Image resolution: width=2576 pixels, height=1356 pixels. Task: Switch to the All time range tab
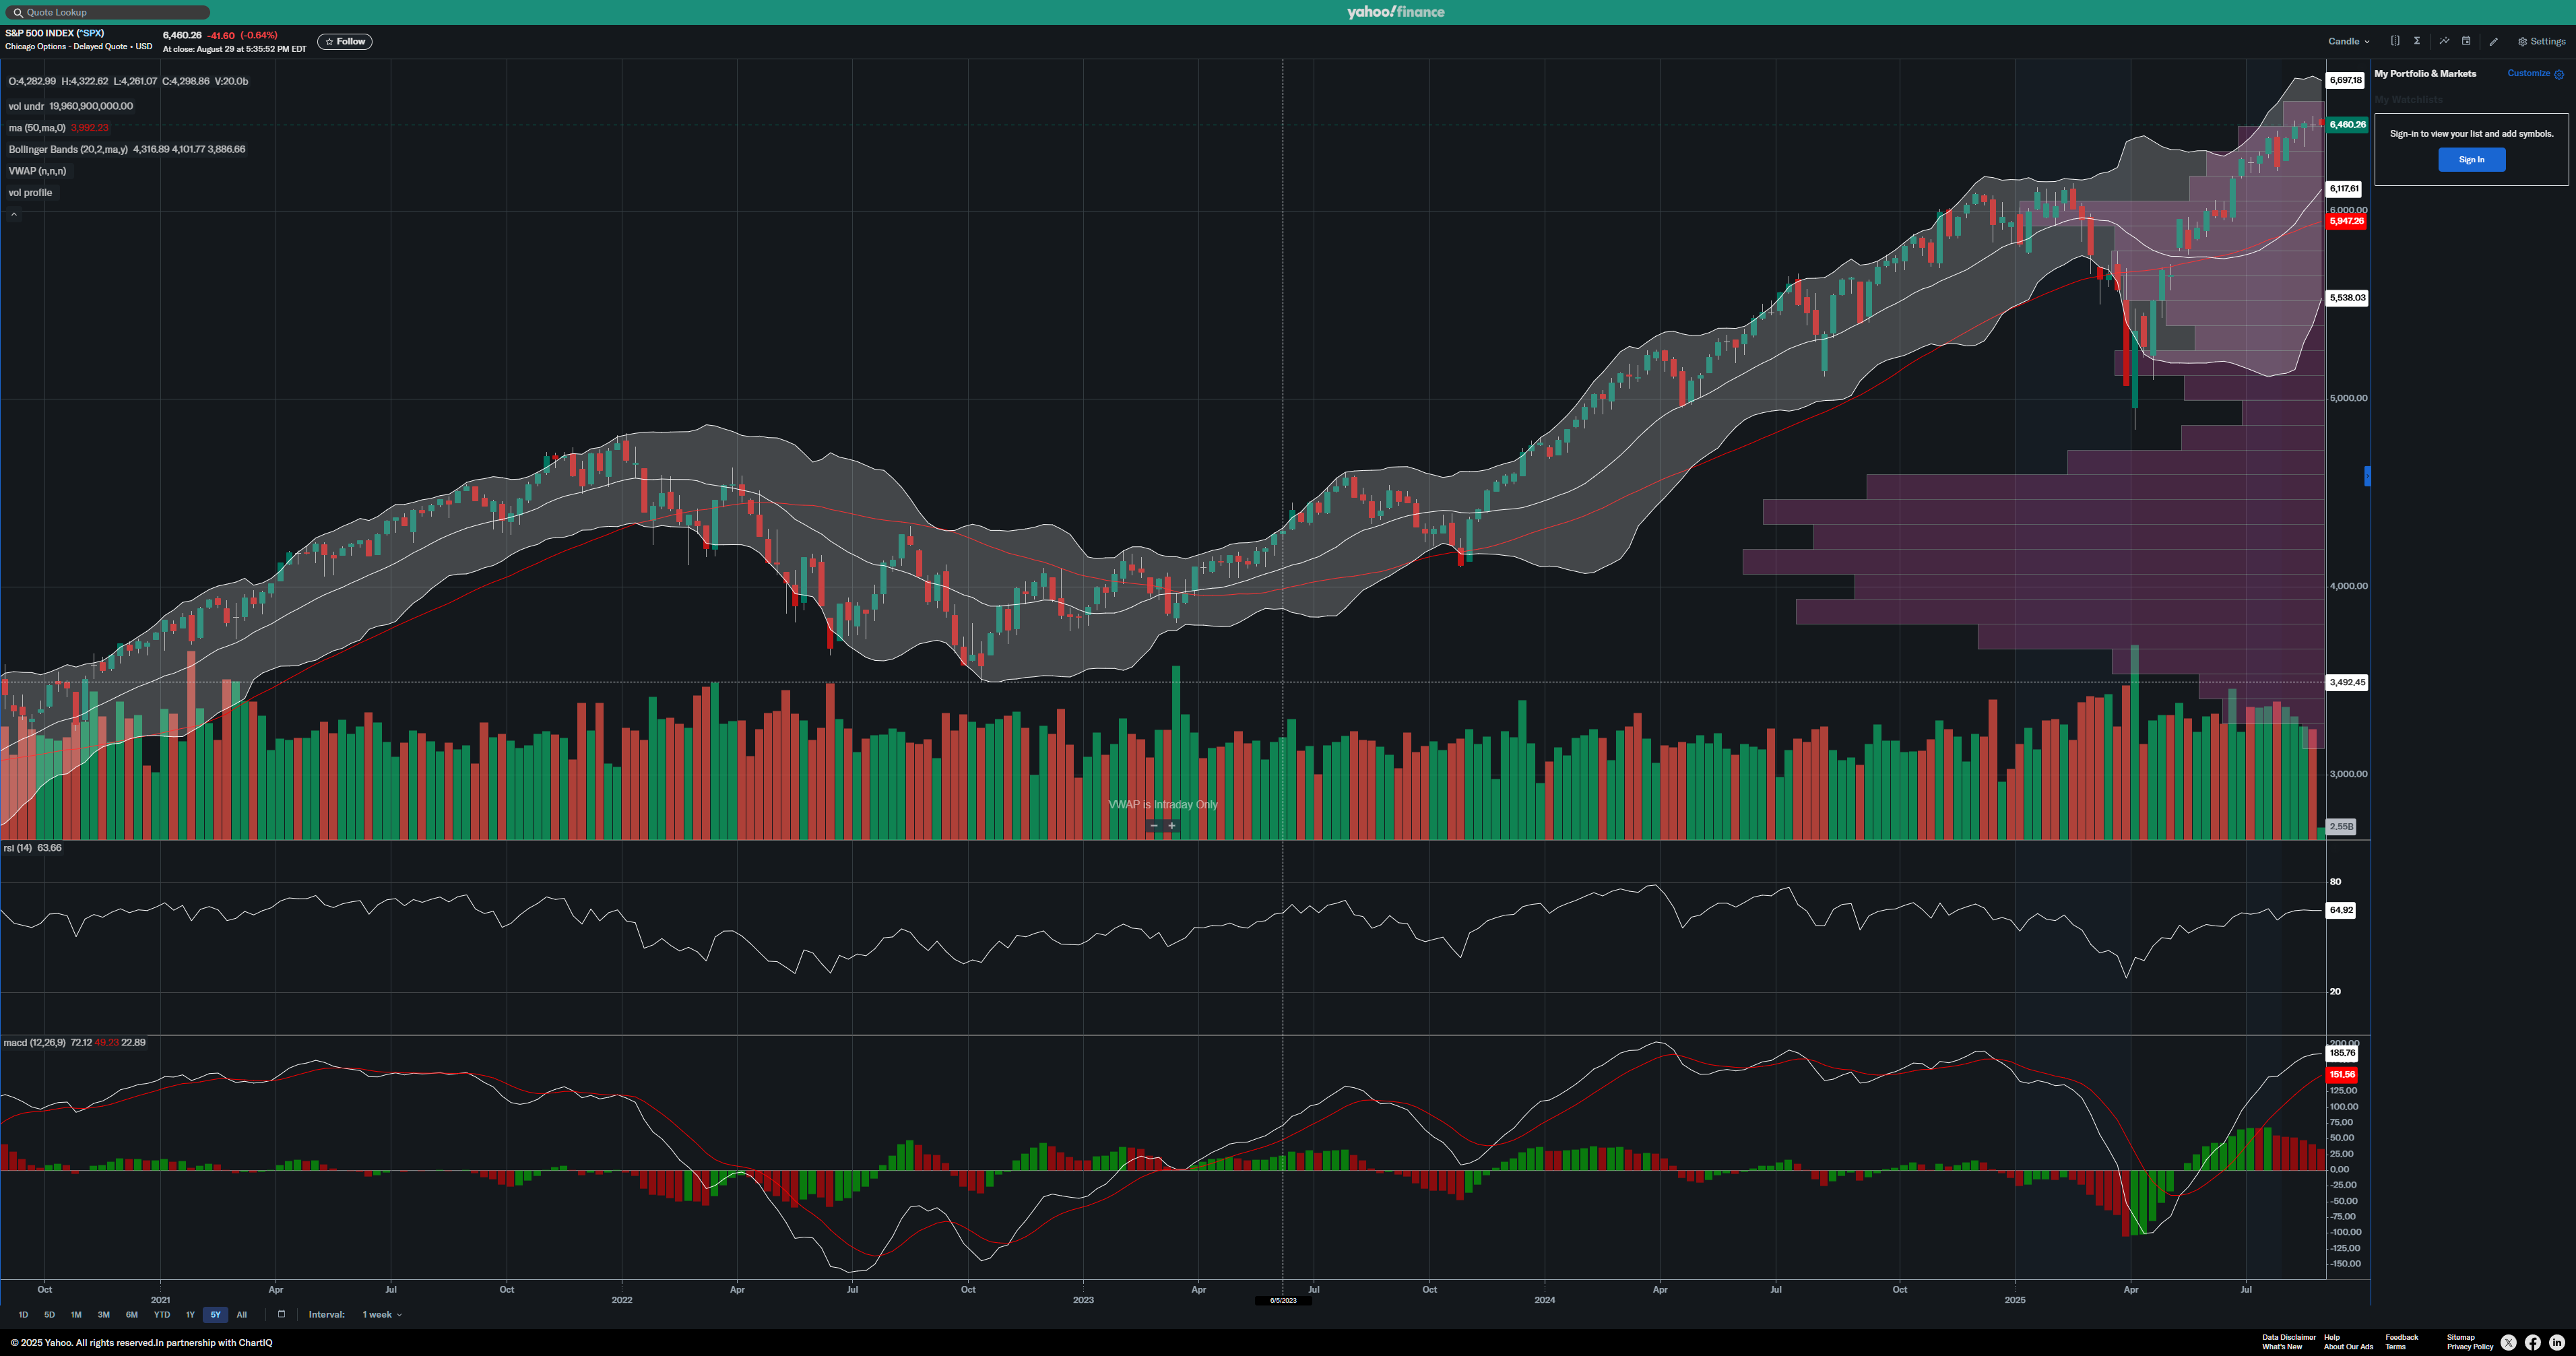point(241,1315)
